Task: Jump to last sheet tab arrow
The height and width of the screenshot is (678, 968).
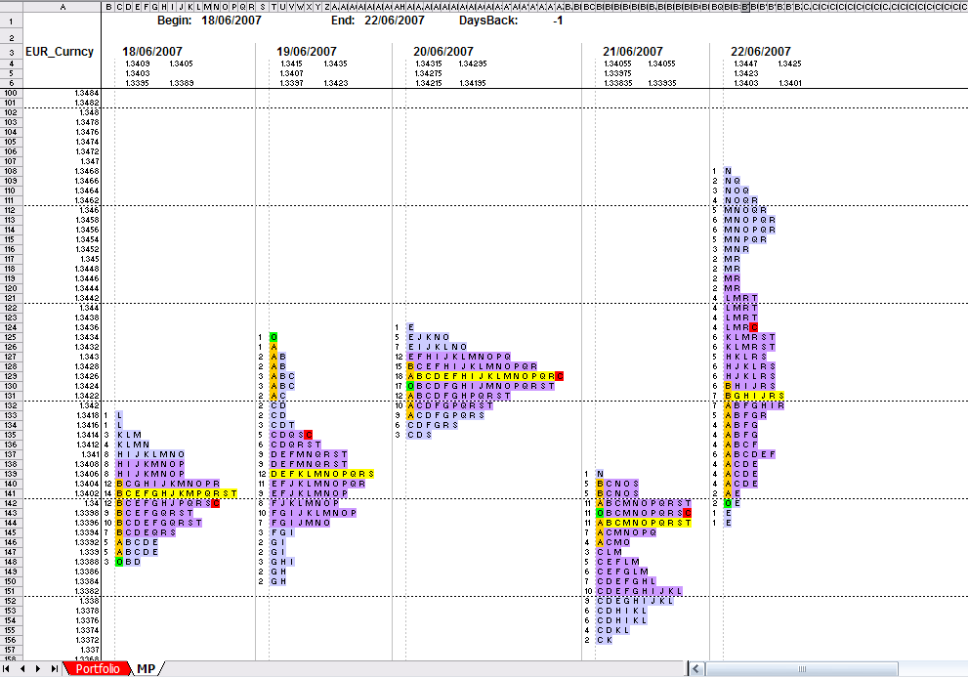Action: point(55,669)
